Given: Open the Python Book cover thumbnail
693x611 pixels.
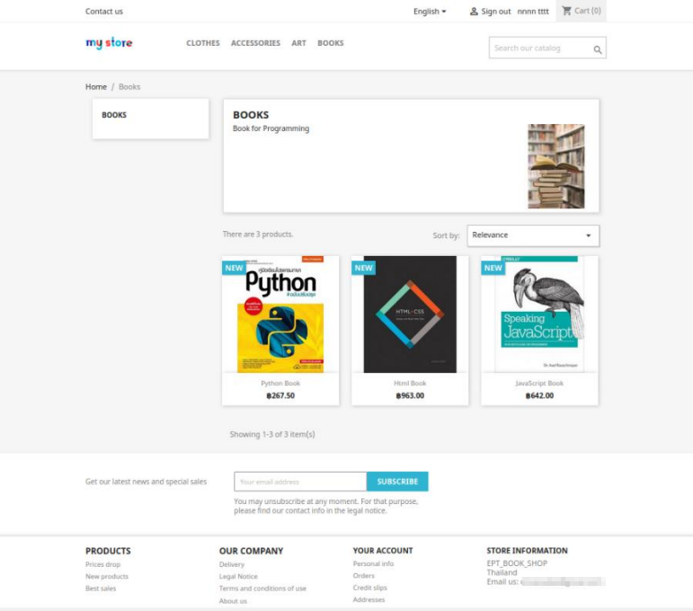Looking at the screenshot, I should (x=280, y=314).
